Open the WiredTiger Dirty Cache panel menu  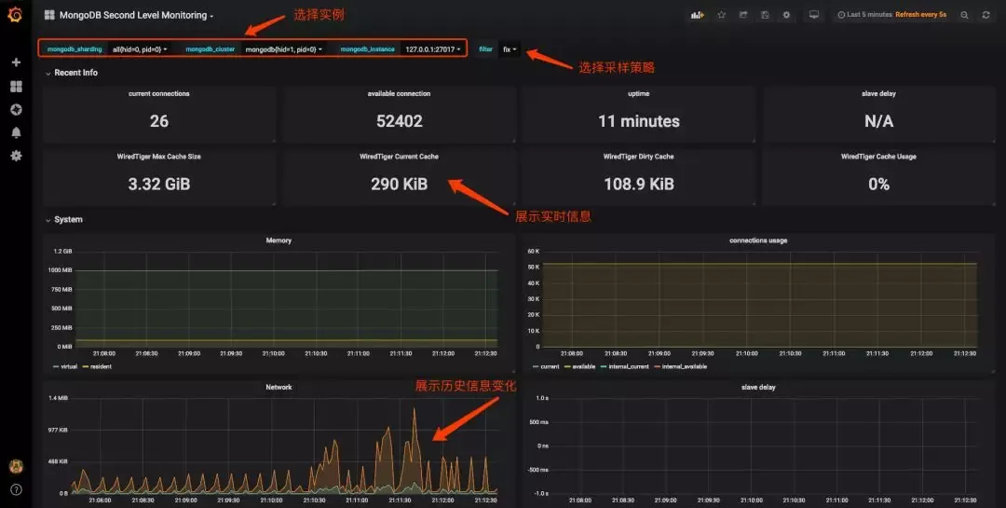(x=638, y=157)
